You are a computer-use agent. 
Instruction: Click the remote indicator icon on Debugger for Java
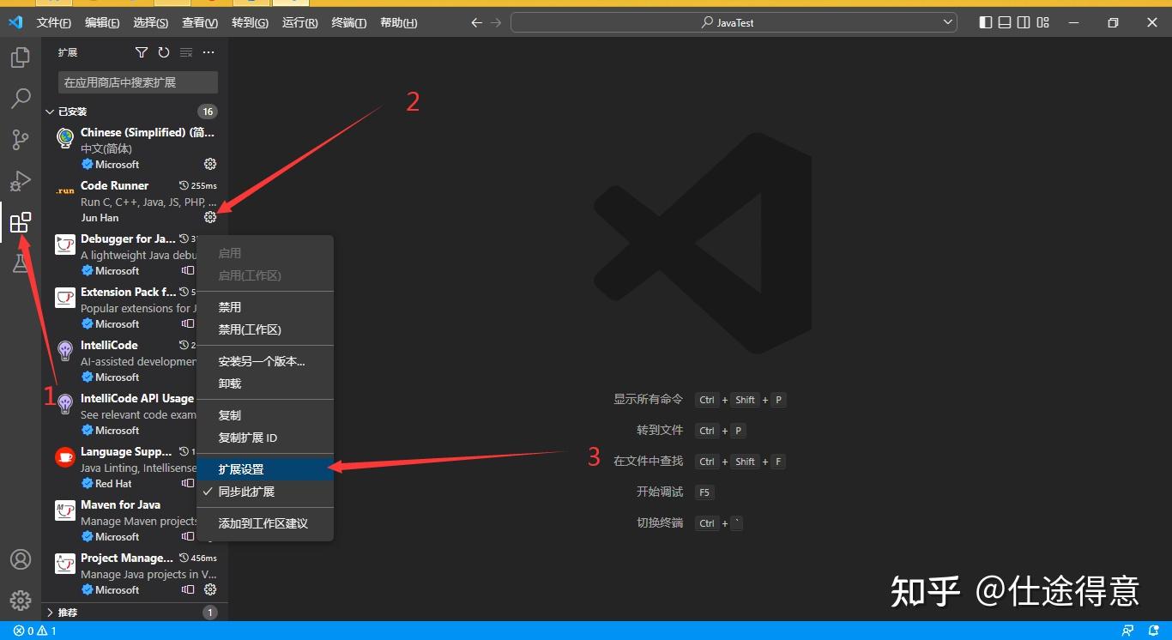[188, 270]
